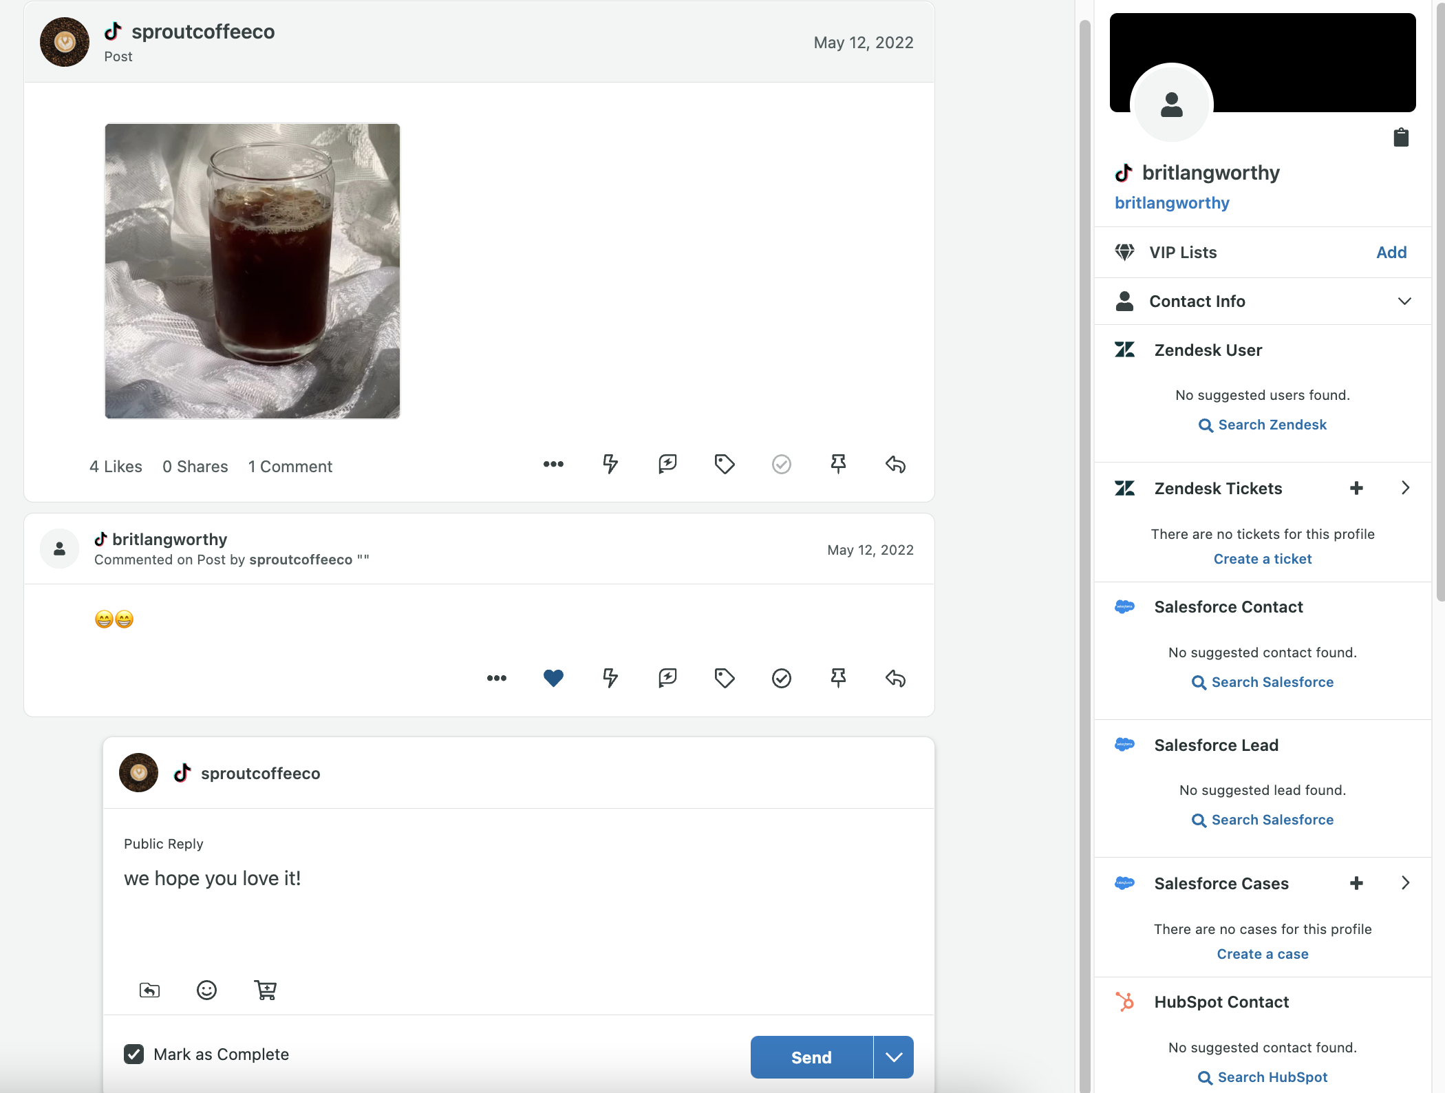Click the Salesforce Lead section heading
This screenshot has height=1093, width=1445.
coord(1216,745)
